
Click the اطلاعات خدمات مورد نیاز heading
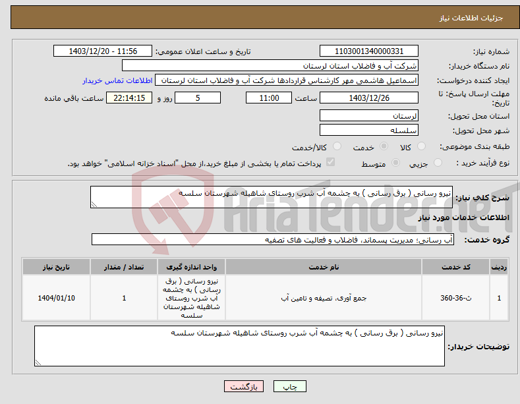point(463,217)
